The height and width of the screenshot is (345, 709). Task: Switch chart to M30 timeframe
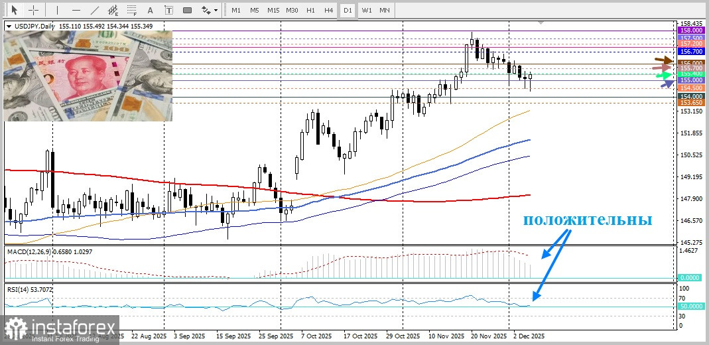292,10
